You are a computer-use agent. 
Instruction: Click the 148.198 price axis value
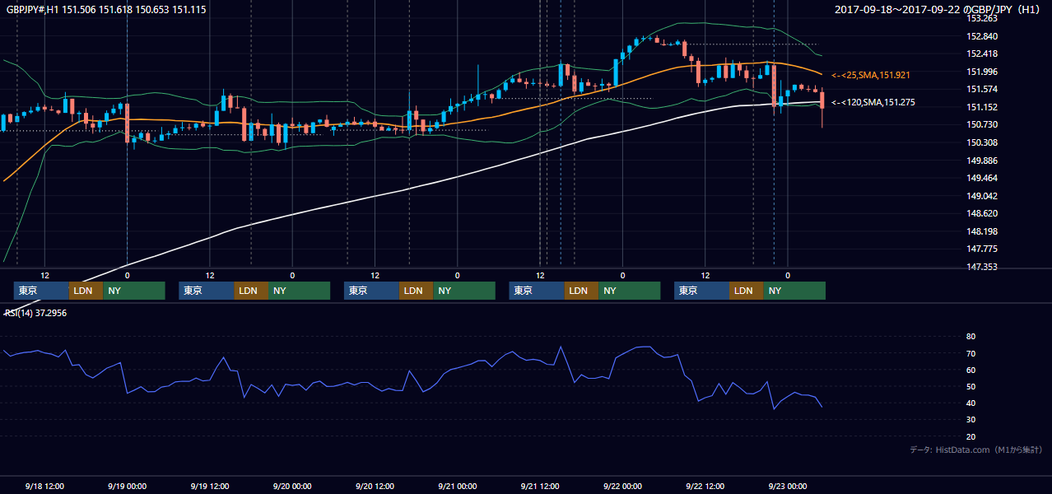pyautogui.click(x=984, y=231)
